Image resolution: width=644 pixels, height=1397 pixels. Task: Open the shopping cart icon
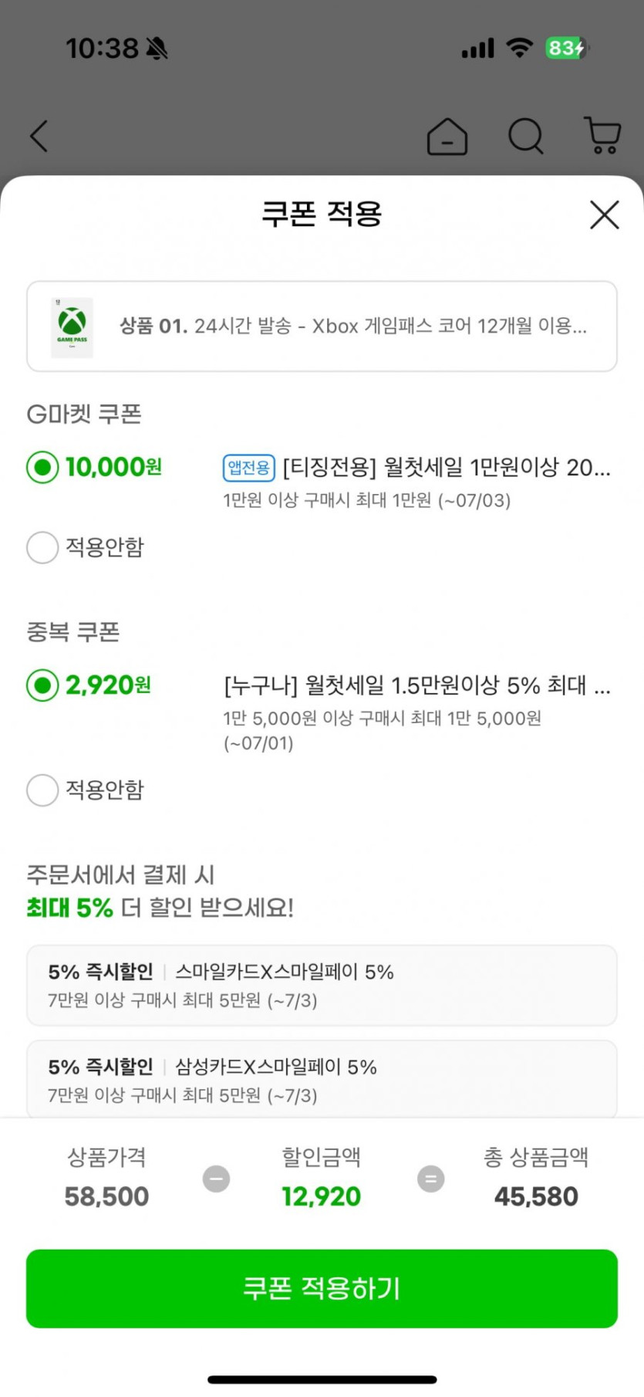click(x=602, y=136)
